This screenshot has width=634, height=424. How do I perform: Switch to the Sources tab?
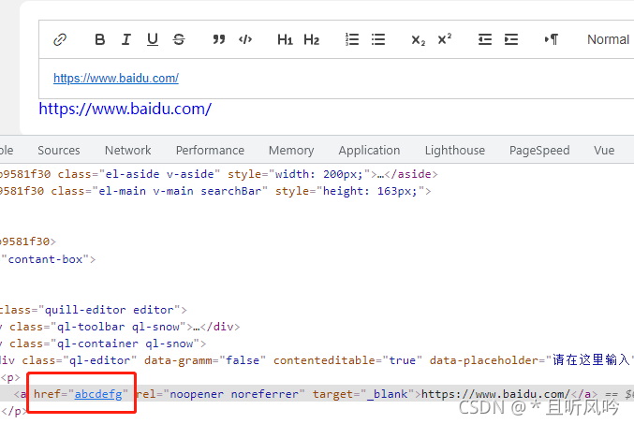(x=59, y=151)
